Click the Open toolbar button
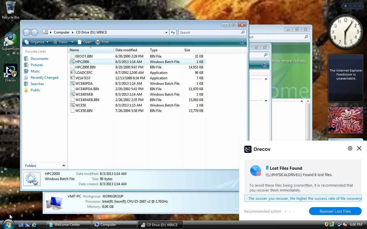367x229 pixels. (x=84, y=42)
